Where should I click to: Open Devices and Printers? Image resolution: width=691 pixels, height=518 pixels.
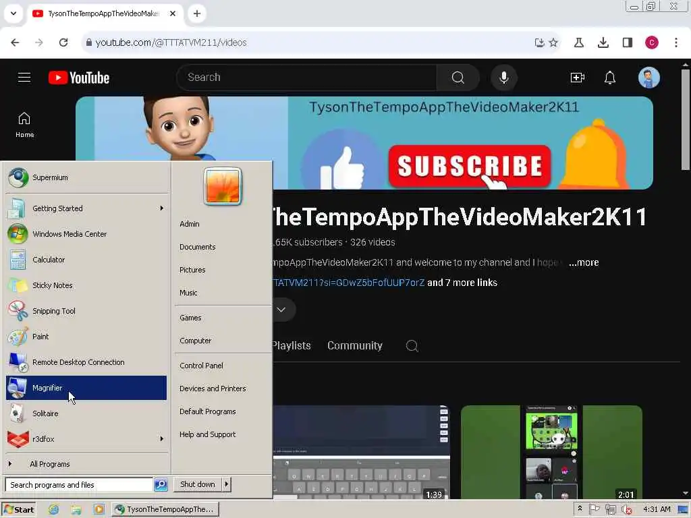pyautogui.click(x=213, y=388)
